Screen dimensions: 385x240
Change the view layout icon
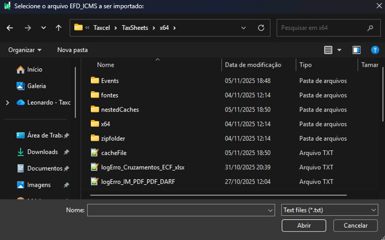pos(328,50)
